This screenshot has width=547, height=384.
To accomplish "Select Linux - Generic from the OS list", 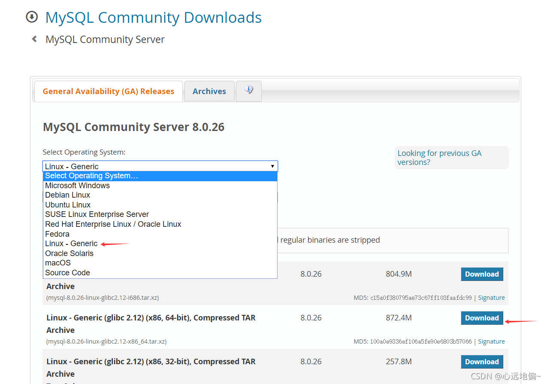I will click(160, 244).
